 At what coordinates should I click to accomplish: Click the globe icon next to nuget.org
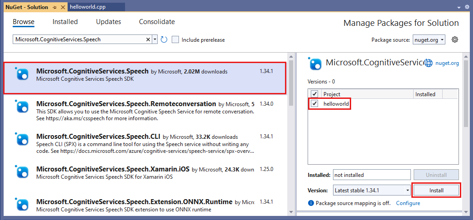(x=428, y=63)
